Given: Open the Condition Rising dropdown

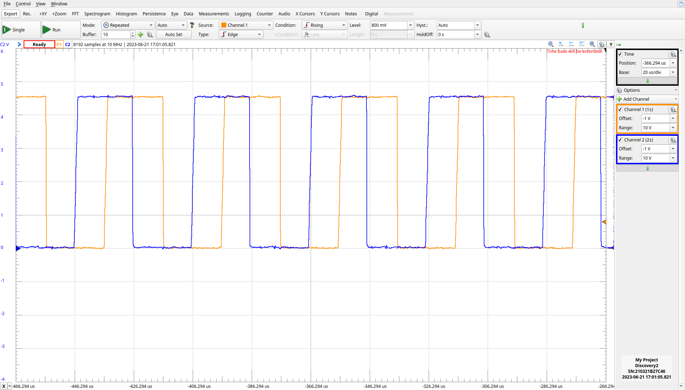Looking at the screenshot, I should (x=325, y=25).
